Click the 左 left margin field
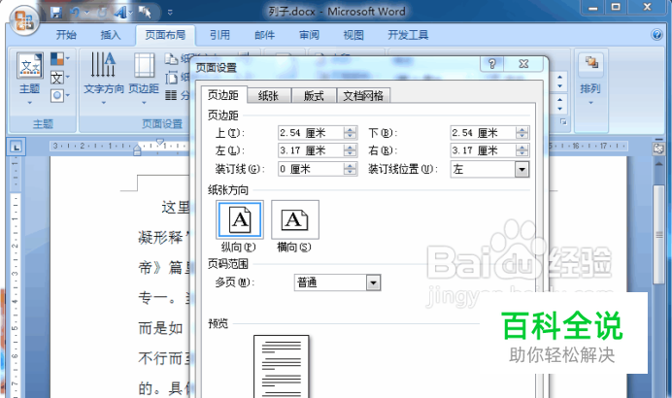Screen dimensions: 672x398 311,150
